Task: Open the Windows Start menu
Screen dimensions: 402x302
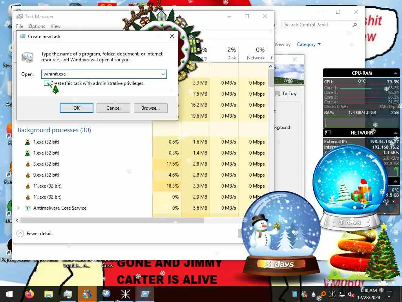Action: (9, 294)
